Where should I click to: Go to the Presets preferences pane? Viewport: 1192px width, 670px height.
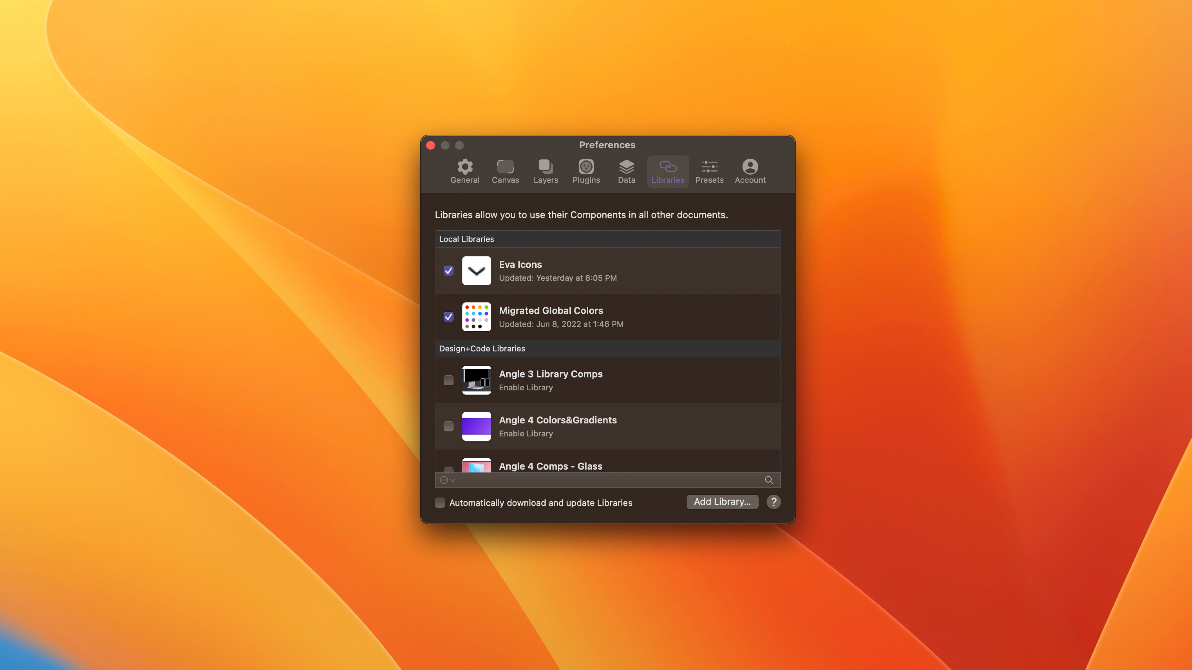point(709,171)
